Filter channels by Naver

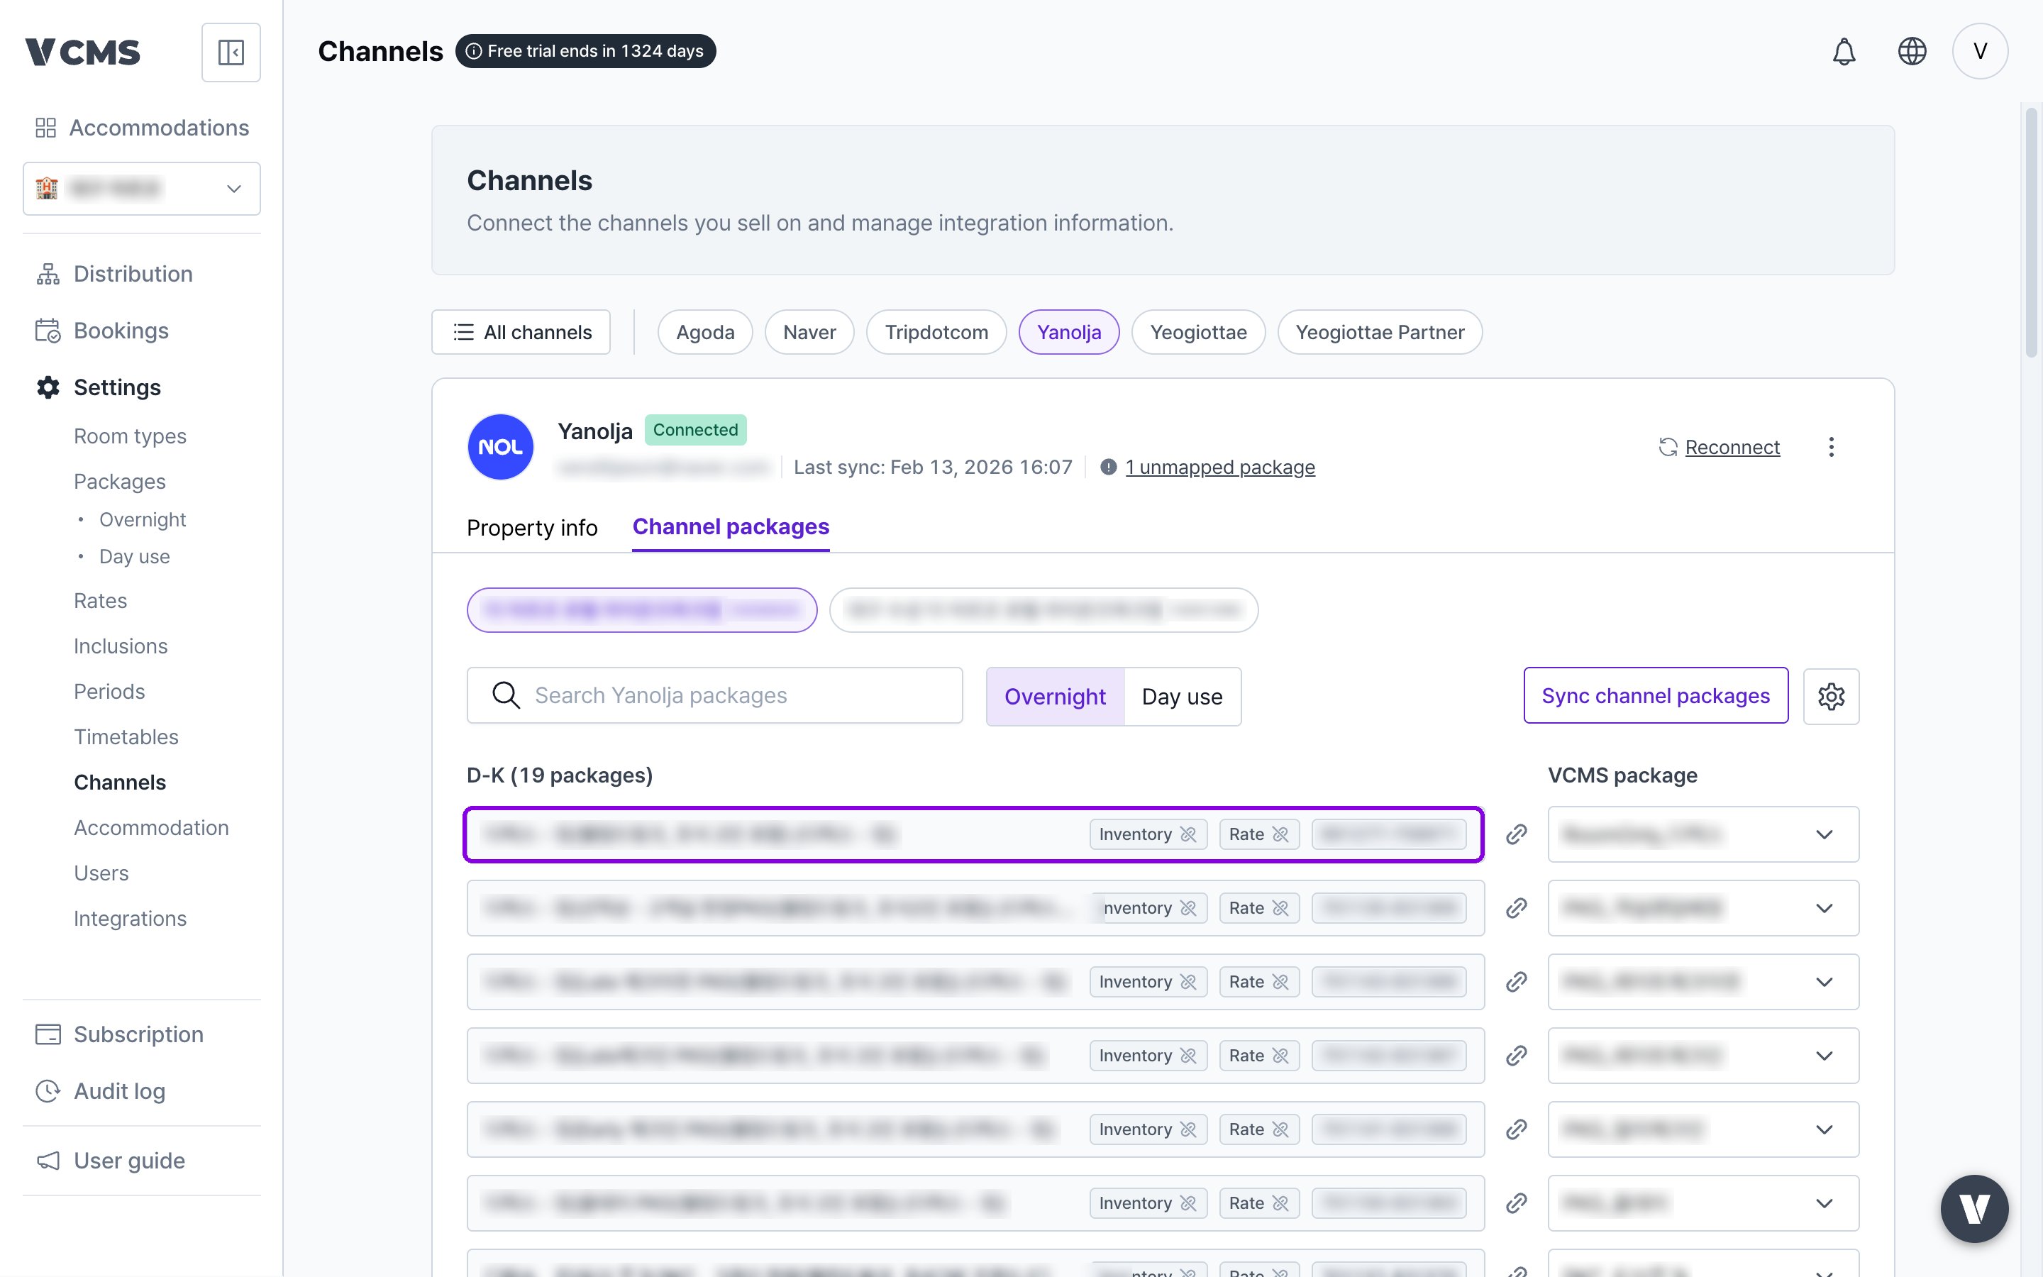click(809, 332)
